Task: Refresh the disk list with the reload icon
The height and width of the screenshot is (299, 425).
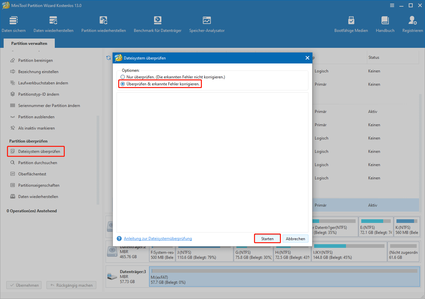Action: tap(108, 57)
